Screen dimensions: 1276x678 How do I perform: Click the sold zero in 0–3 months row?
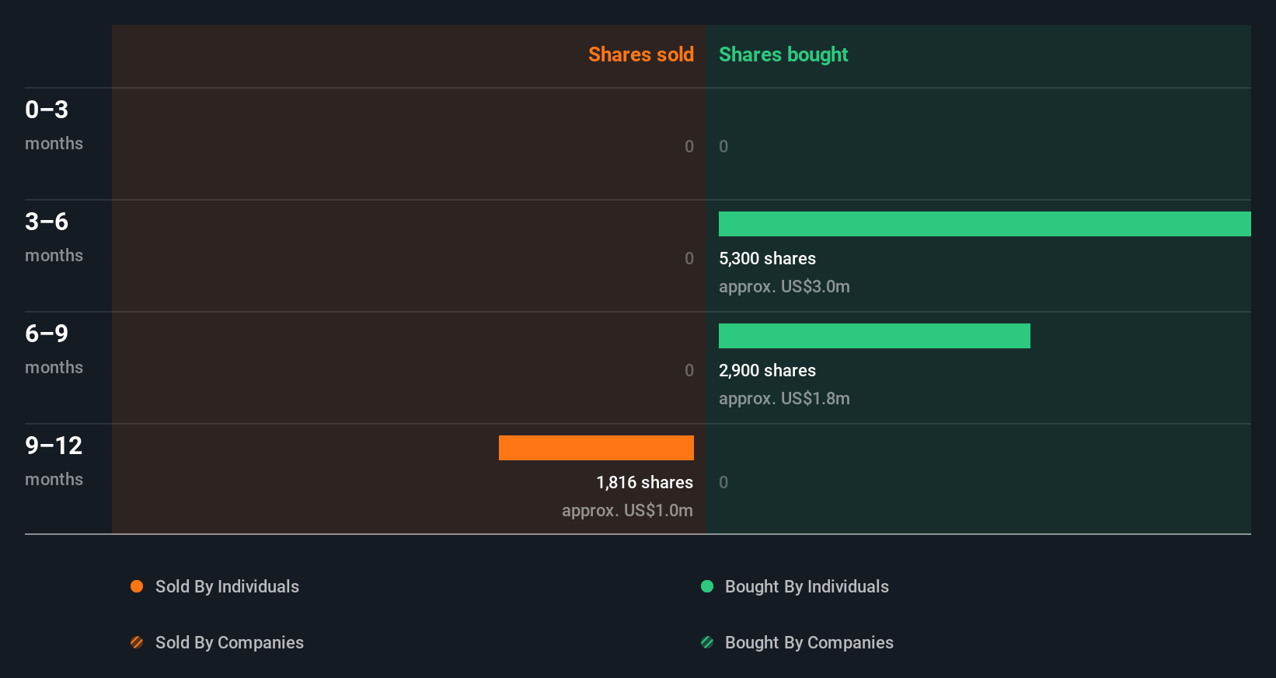pyautogui.click(x=689, y=146)
